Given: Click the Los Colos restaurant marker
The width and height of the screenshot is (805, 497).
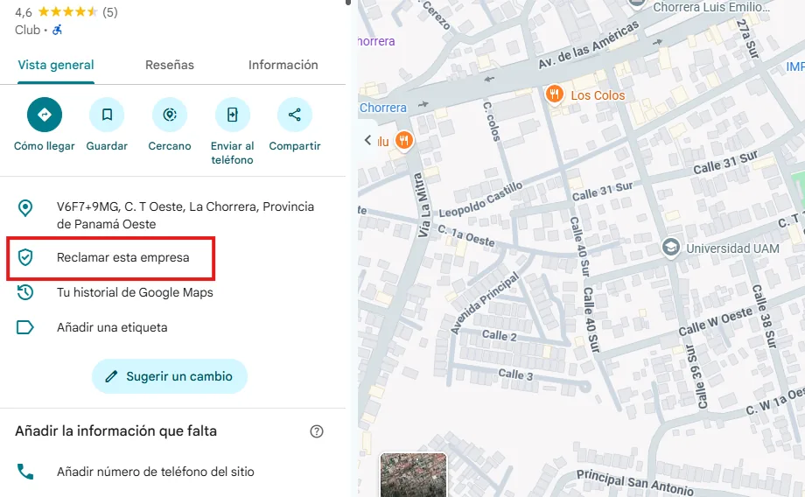Looking at the screenshot, I should (554, 94).
